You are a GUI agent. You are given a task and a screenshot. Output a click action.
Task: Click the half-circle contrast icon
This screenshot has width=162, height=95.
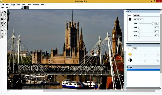130,60
